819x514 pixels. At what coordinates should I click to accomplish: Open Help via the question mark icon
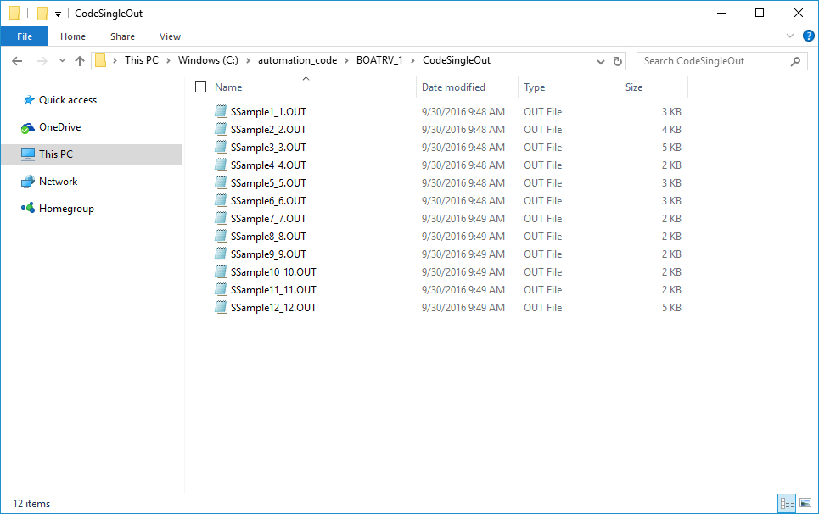808,36
